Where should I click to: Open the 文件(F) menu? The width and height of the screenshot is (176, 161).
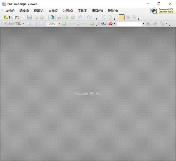(x=10, y=11)
